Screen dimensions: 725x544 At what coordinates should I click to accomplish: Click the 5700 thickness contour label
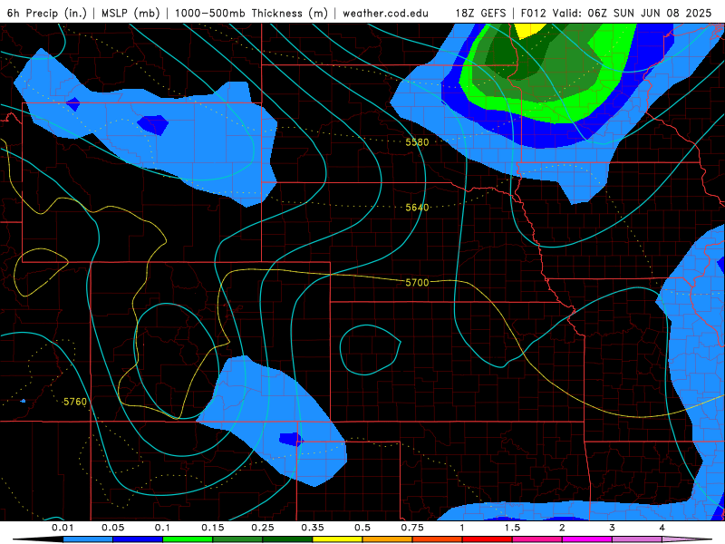417,282
